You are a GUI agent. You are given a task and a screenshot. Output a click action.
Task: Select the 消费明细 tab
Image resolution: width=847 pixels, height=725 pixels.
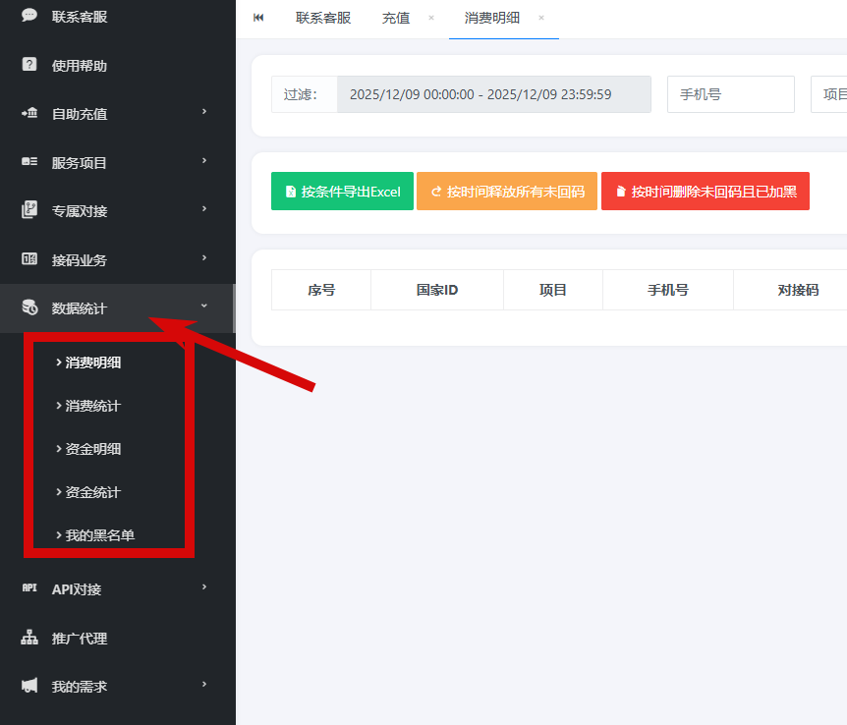point(491,18)
